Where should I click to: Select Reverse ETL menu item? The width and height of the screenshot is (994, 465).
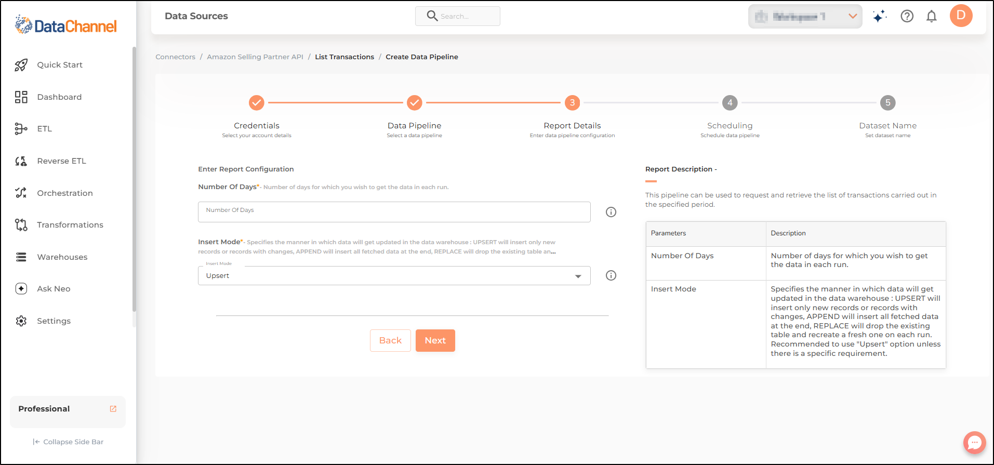pos(61,161)
